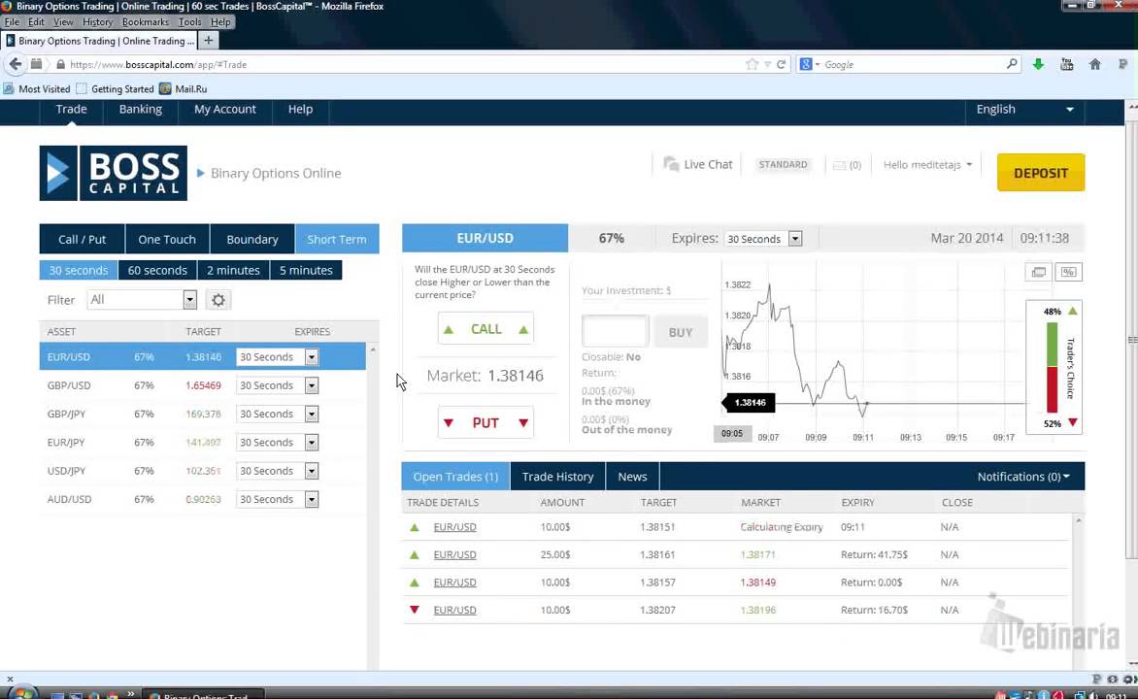
Task: Click the yellow DEPOSIT button
Action: click(1041, 173)
